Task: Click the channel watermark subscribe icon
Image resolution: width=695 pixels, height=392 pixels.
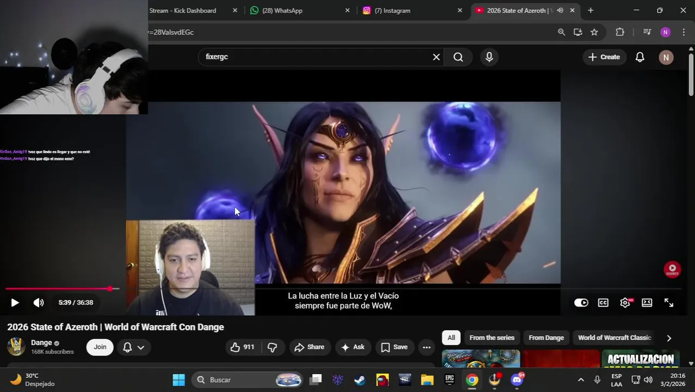Action: tap(672, 269)
